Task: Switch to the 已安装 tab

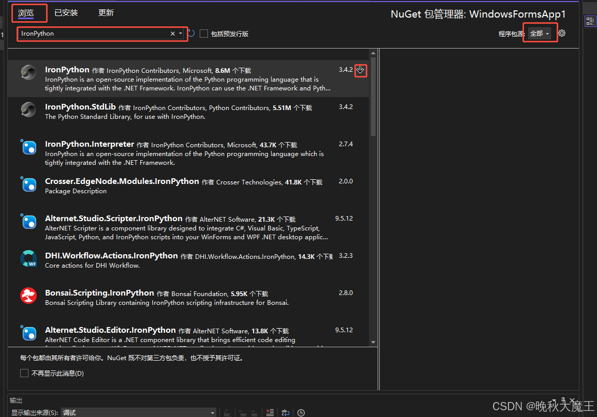Action: pos(66,12)
